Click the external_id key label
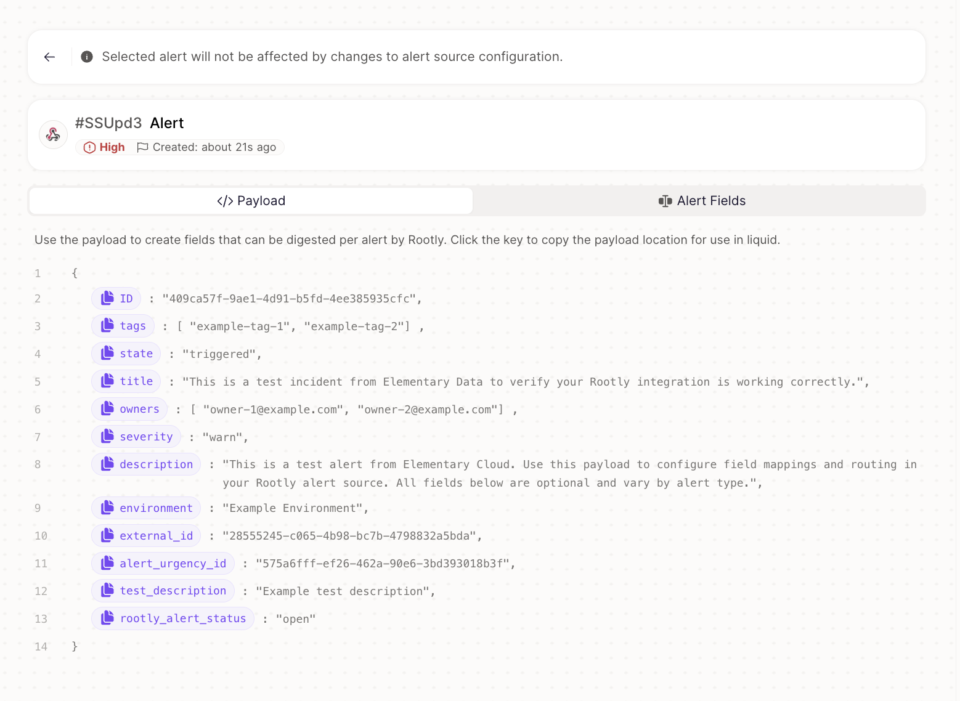This screenshot has width=960, height=701. click(157, 536)
